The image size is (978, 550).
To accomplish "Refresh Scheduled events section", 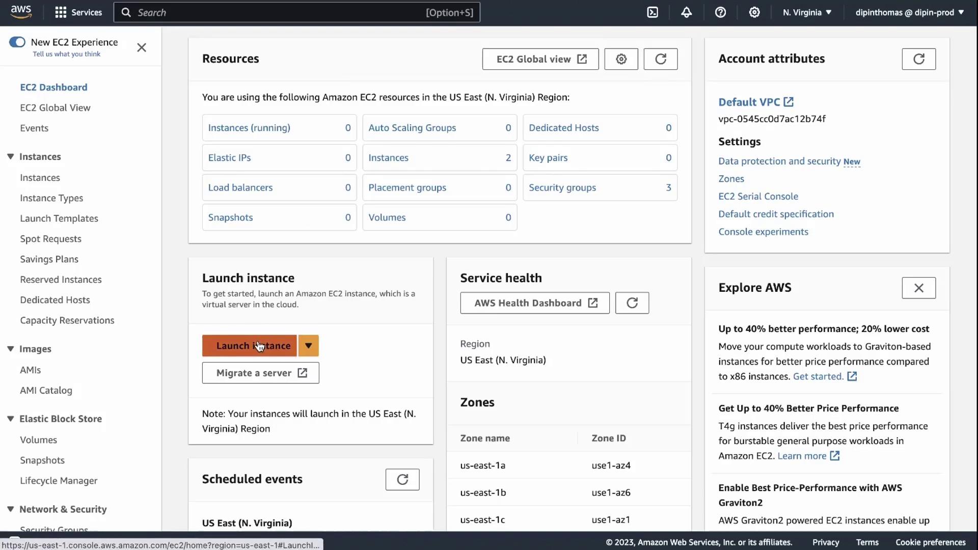I will pyautogui.click(x=402, y=479).
